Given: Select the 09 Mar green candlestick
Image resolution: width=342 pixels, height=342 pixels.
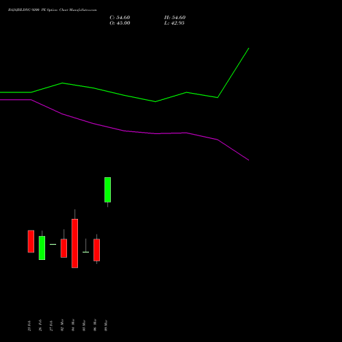Looking at the screenshot, I should [x=107, y=189].
